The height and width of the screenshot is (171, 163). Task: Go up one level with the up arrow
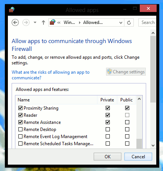43,22
